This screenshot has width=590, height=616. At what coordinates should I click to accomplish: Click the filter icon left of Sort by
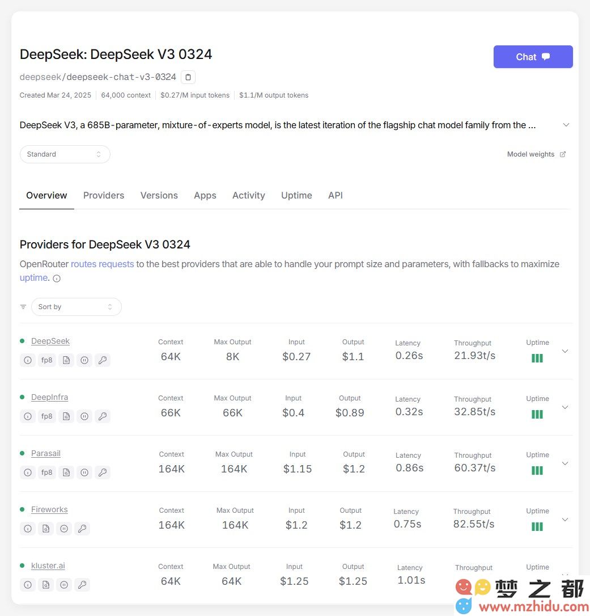[x=23, y=307]
